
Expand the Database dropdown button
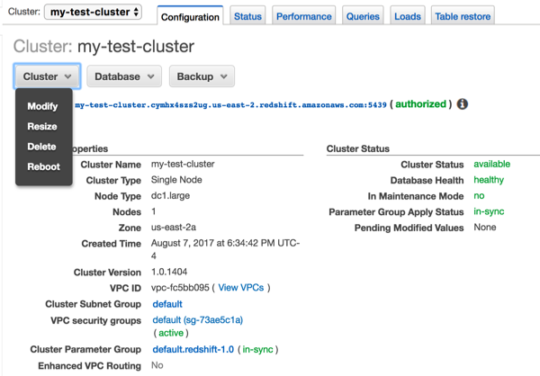[124, 76]
